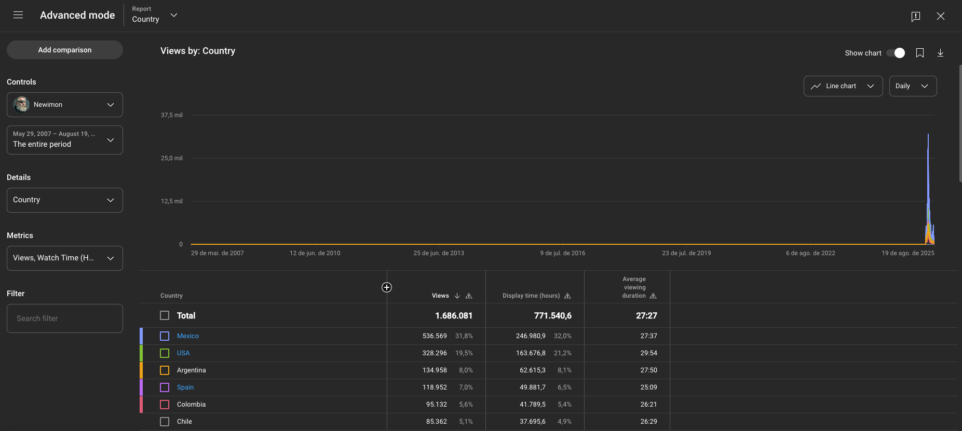Screen dimensions: 962x431
Task: Click the bookmark save report icon
Action: 920,53
